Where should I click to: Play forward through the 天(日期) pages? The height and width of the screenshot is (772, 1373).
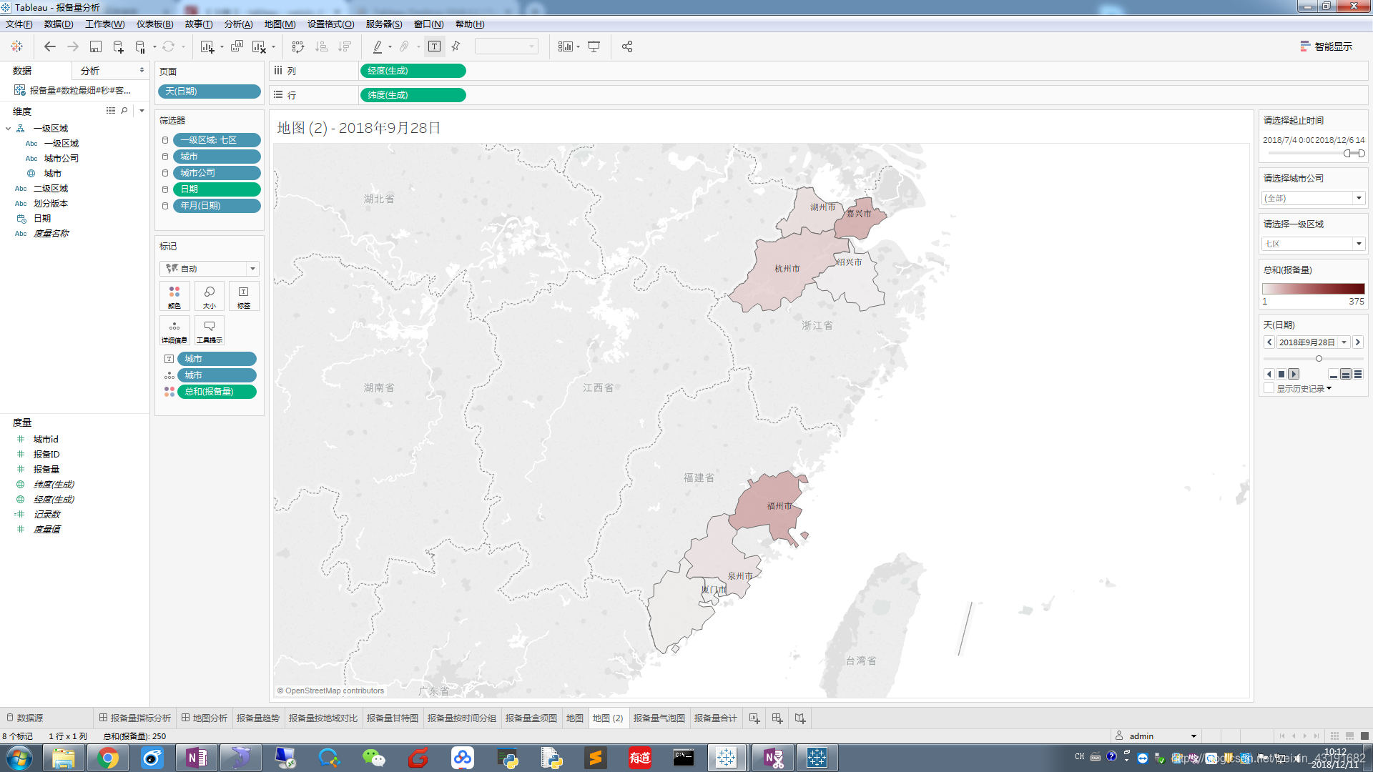(1294, 374)
